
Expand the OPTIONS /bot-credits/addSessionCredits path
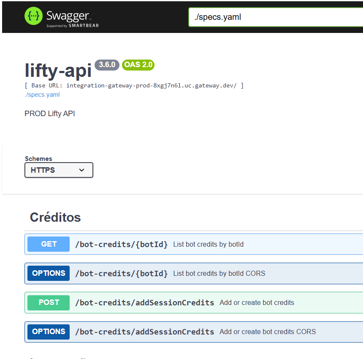[144, 332]
